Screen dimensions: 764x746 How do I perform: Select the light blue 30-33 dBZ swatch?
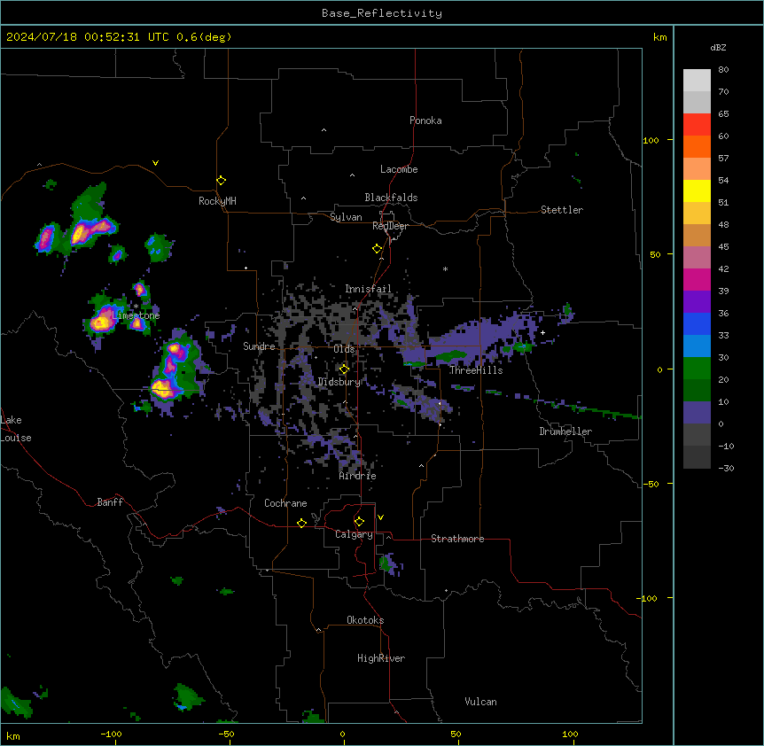(697, 346)
